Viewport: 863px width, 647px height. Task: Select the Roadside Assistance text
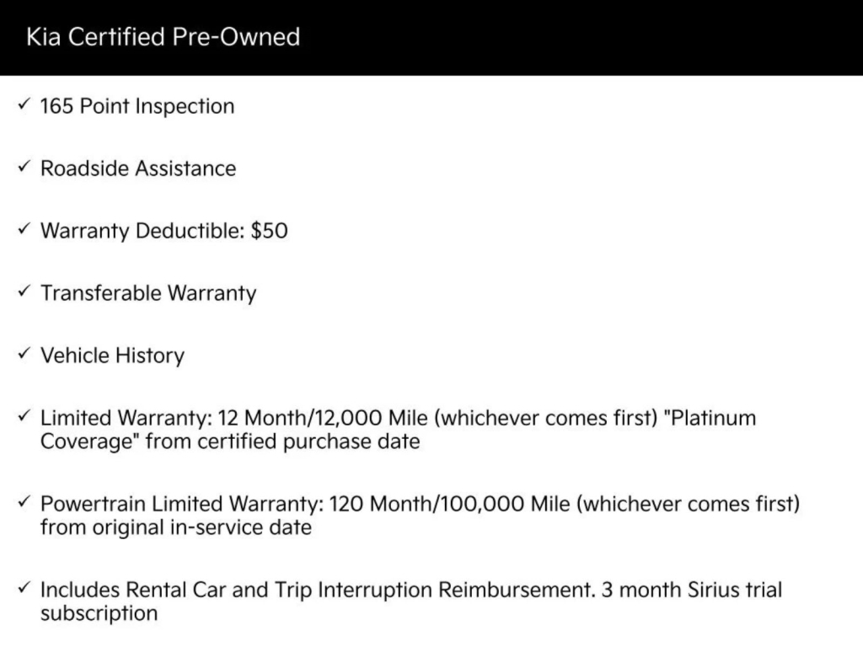(138, 168)
